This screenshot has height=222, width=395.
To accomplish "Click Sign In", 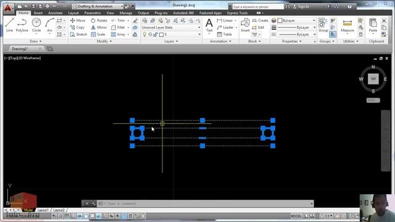I will tap(301, 7).
